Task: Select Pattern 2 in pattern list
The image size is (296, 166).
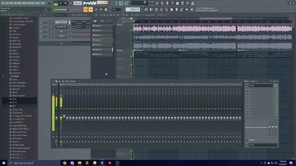Action: (x=102, y=30)
